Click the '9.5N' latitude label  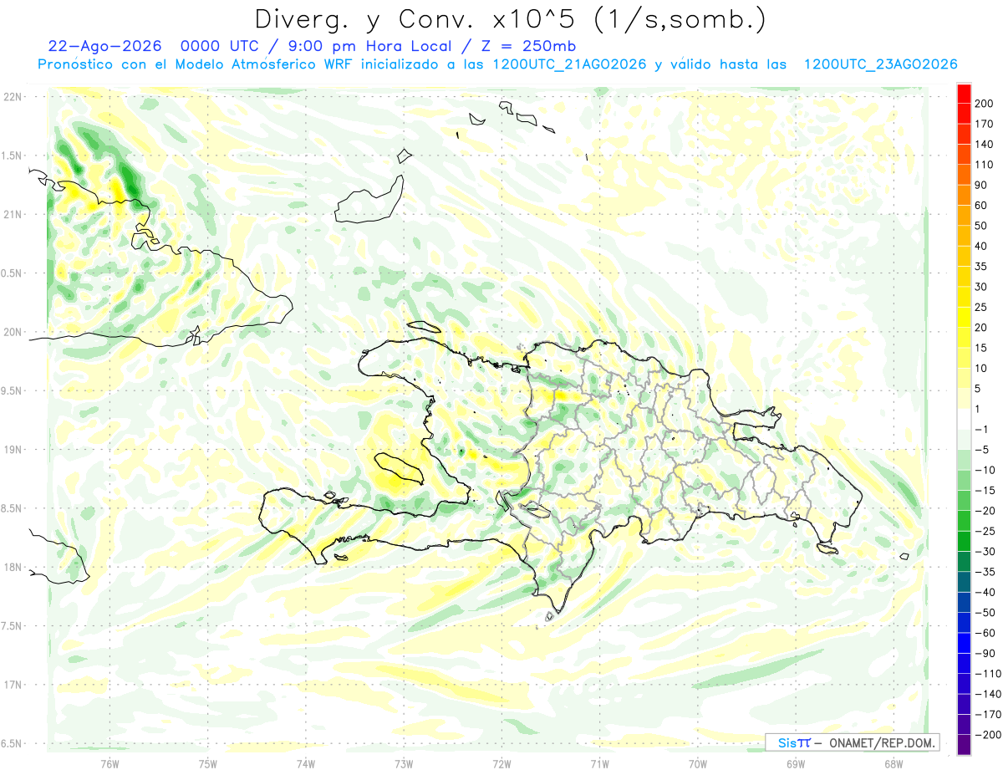[x=11, y=390]
